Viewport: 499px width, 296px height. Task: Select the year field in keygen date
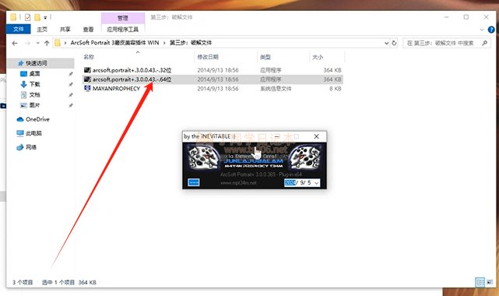pos(290,183)
